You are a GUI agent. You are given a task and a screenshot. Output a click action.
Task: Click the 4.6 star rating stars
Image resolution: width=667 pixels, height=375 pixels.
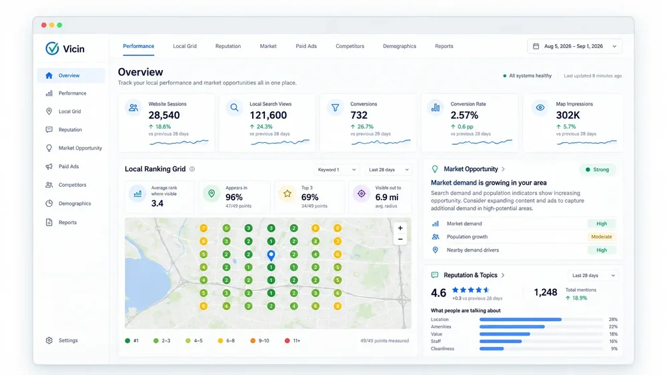tap(471, 290)
